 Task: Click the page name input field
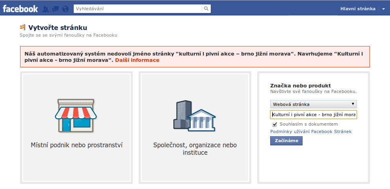click(x=314, y=115)
